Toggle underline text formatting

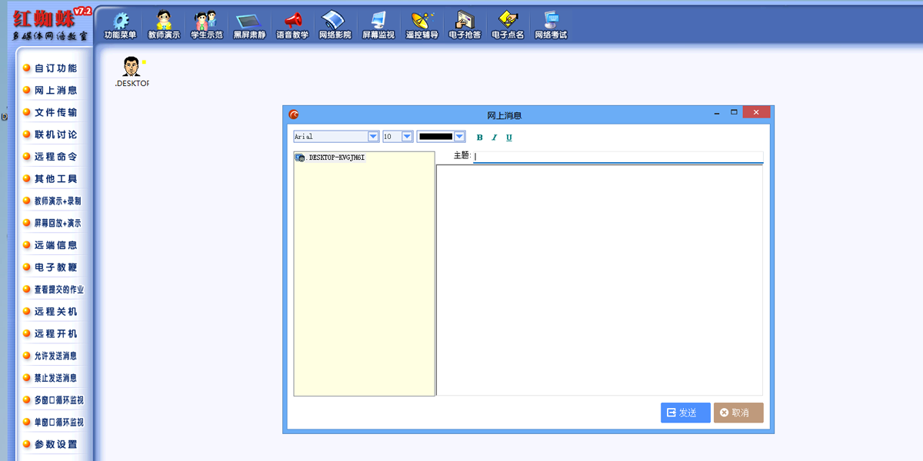point(509,138)
